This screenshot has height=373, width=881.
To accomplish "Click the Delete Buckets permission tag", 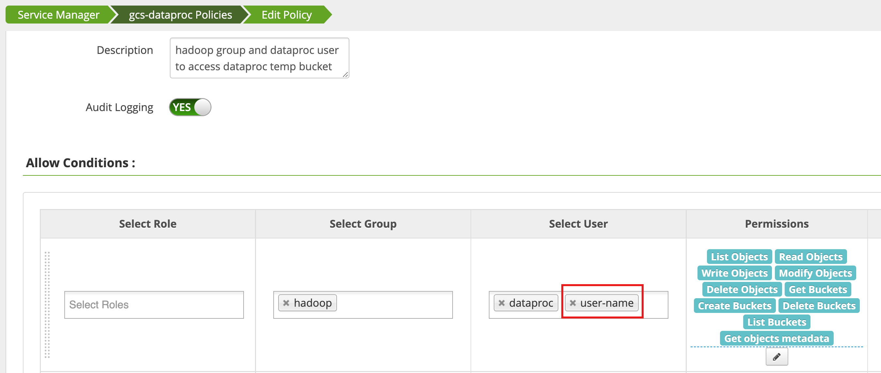I will pos(819,306).
